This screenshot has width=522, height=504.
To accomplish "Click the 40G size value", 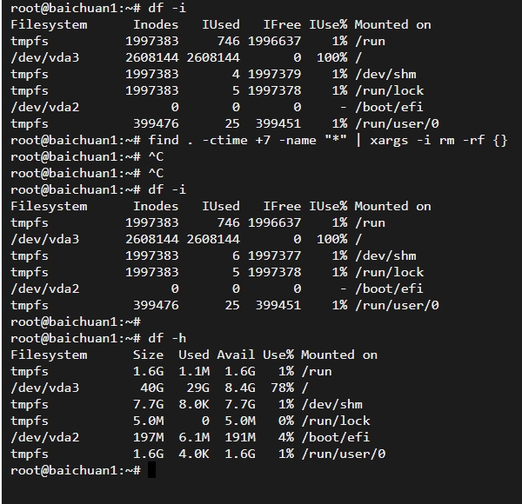I will [x=151, y=388].
